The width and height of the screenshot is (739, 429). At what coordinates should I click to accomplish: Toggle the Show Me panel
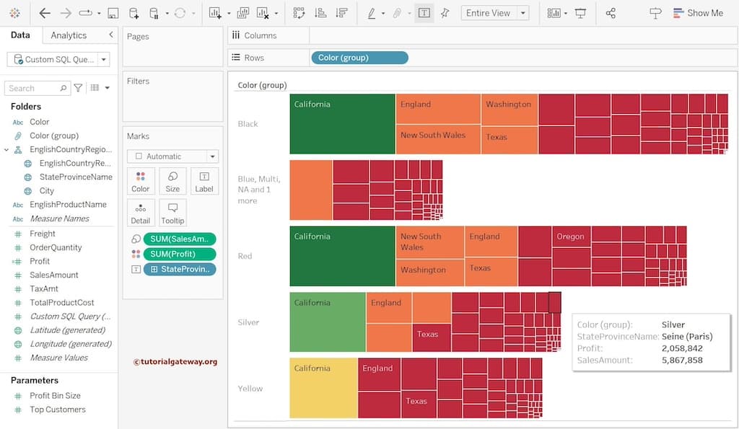pos(697,13)
